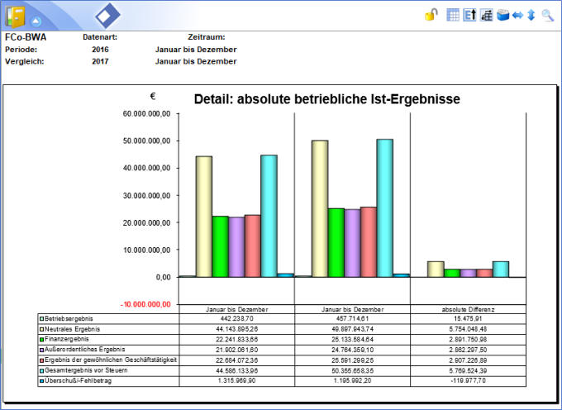Click the yellow exit door icon
Viewport: 562px width, 410px height.
(15, 16)
